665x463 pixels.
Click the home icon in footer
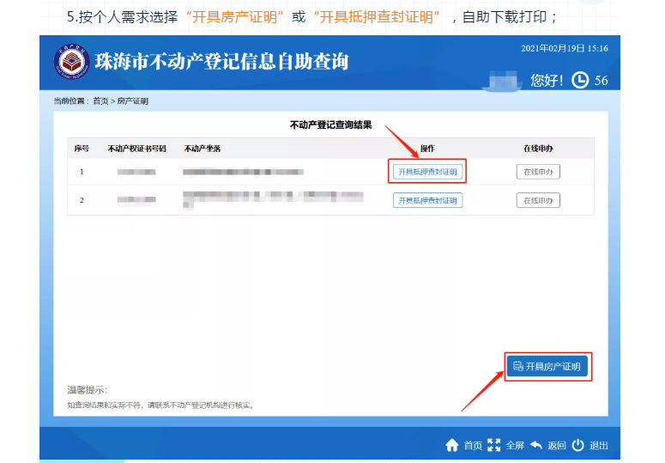point(452,445)
